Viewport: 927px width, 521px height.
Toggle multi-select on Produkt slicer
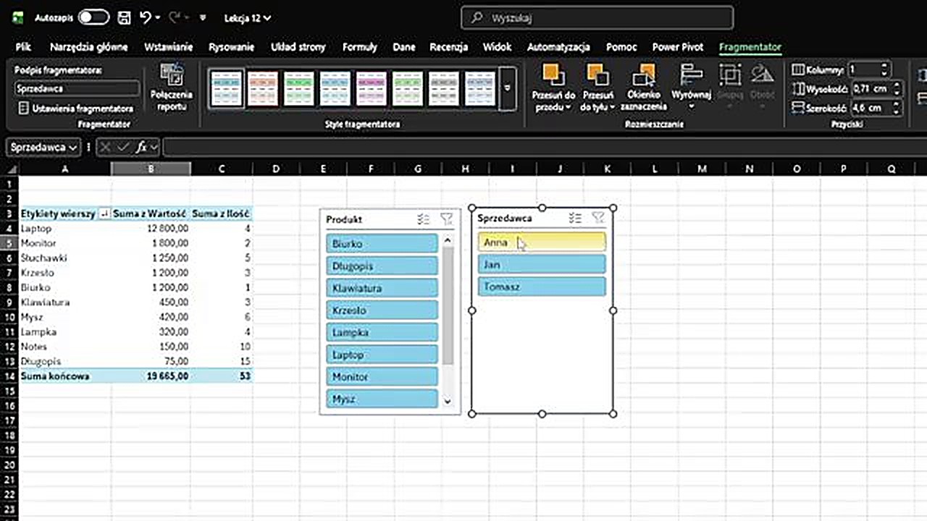424,219
